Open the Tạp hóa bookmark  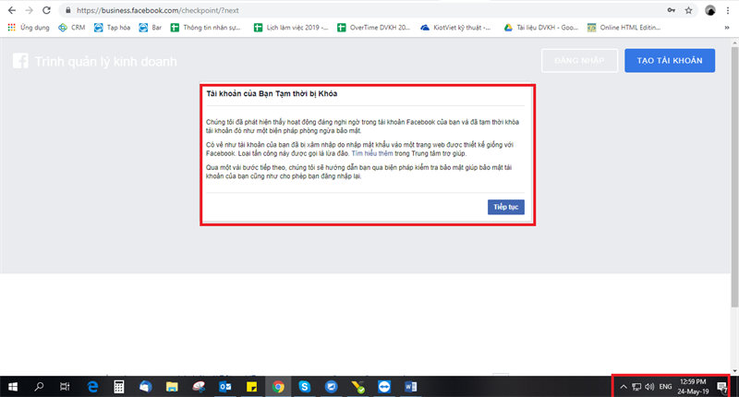[112, 28]
